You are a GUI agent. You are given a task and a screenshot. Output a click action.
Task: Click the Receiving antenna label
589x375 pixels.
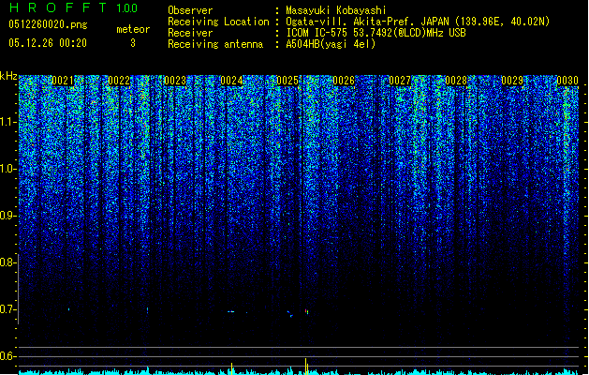point(215,44)
